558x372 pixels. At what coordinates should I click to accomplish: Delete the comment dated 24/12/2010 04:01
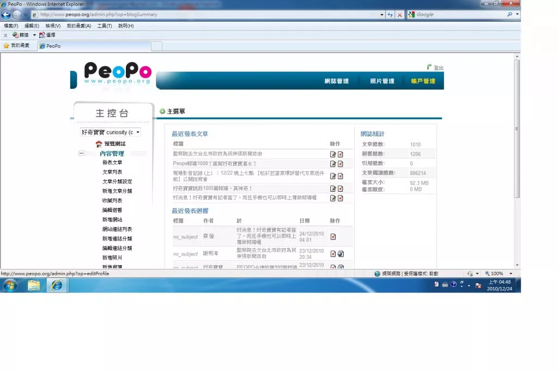click(333, 236)
